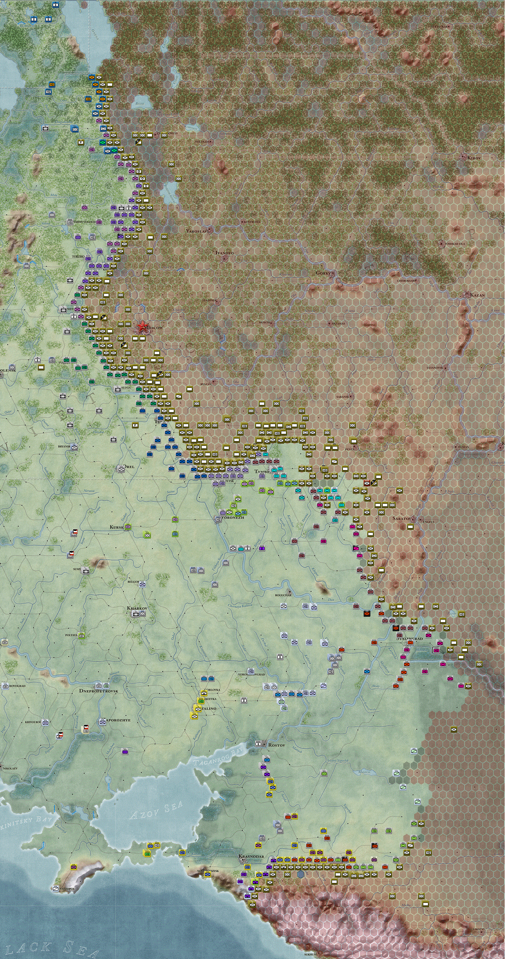This screenshot has width=521, height=959.
Task: Select the SEC security counter at Kursk
Action: coord(128,527)
